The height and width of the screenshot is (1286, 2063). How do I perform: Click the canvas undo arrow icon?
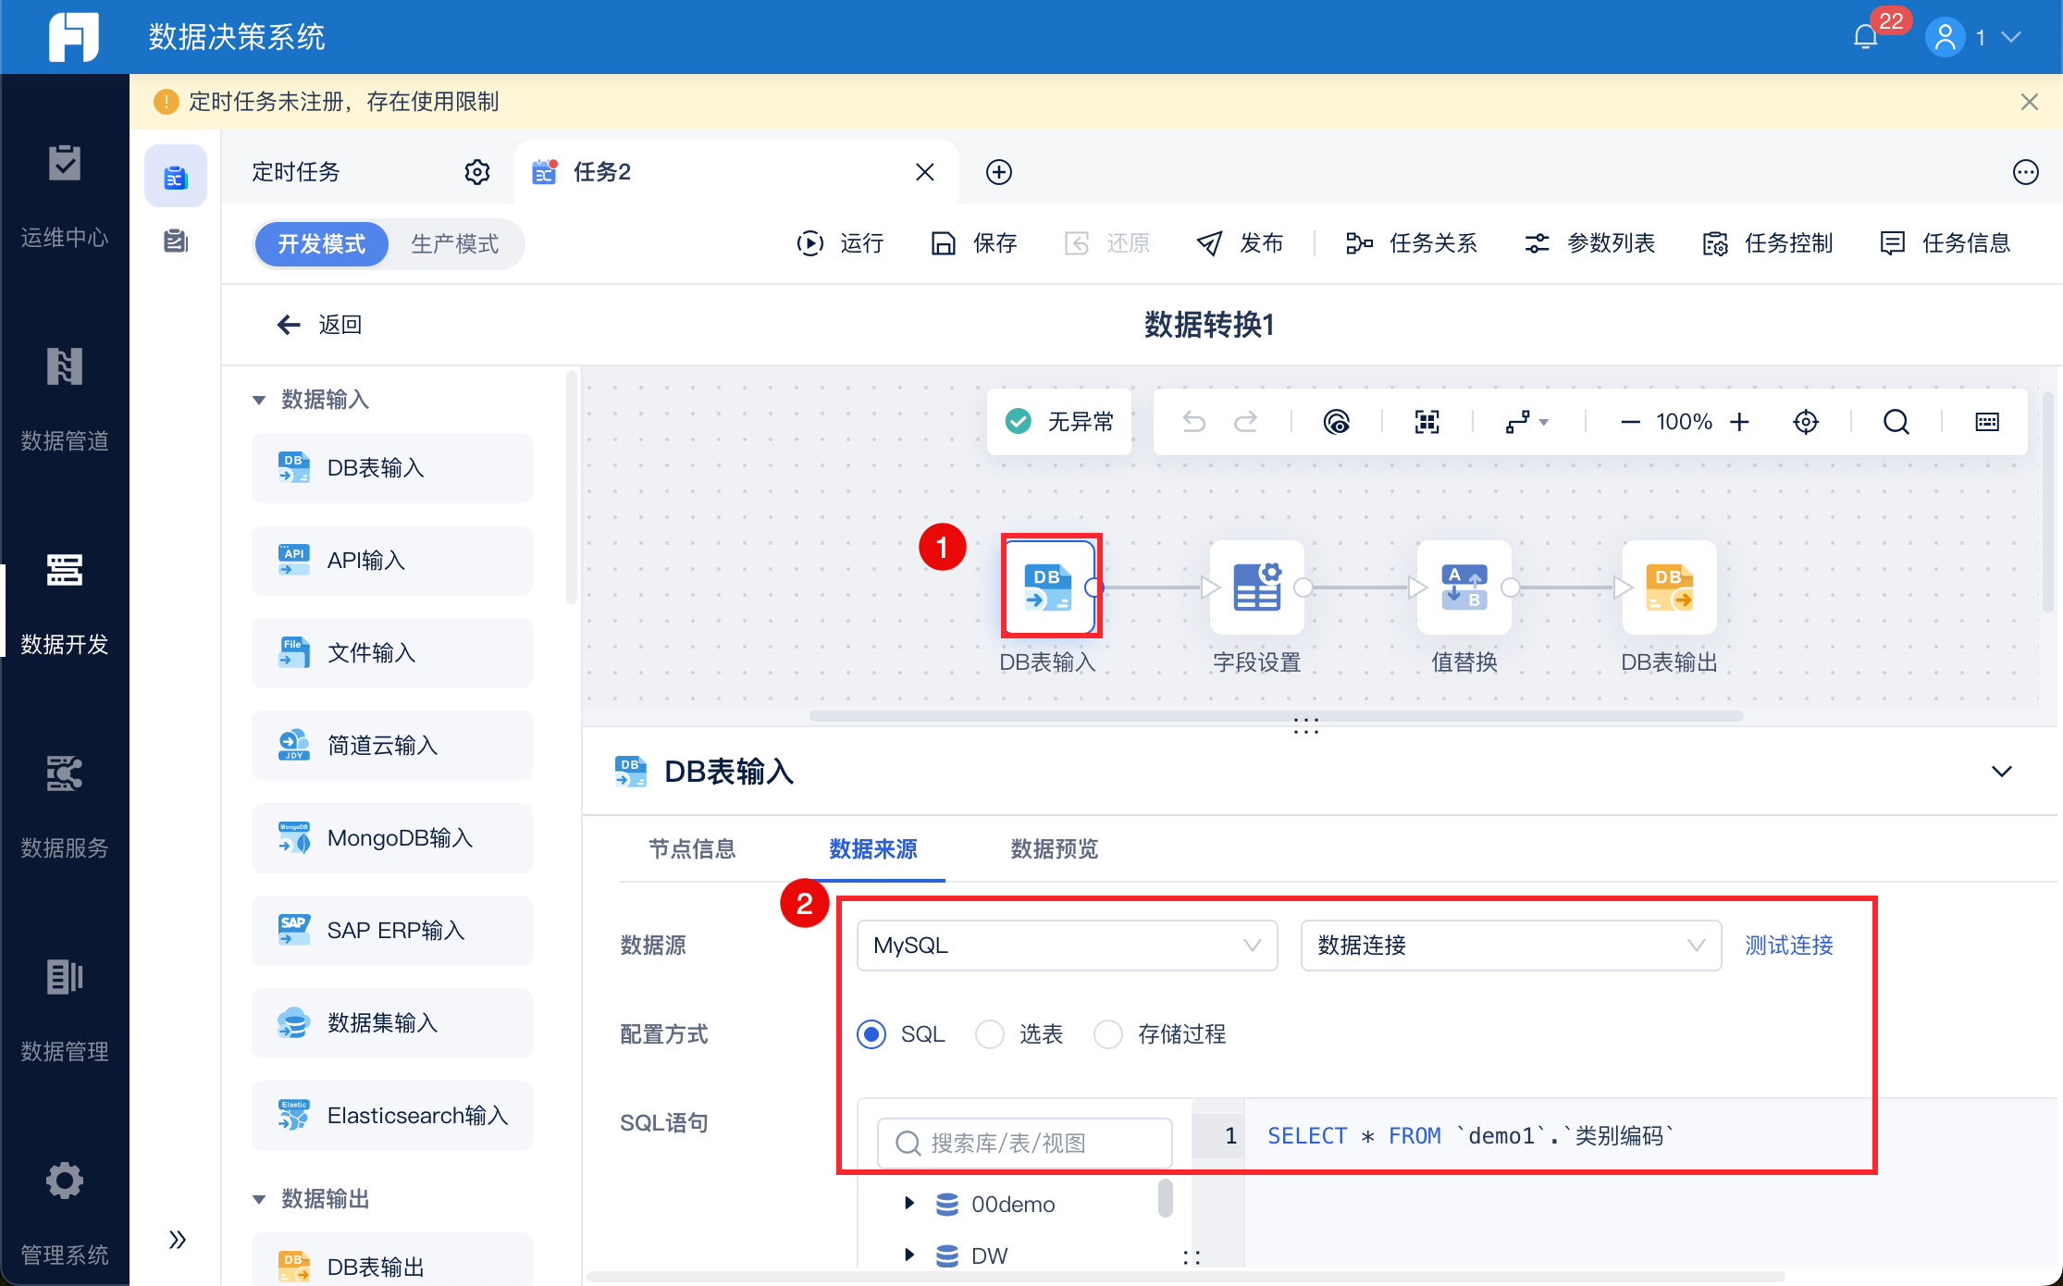(1193, 422)
